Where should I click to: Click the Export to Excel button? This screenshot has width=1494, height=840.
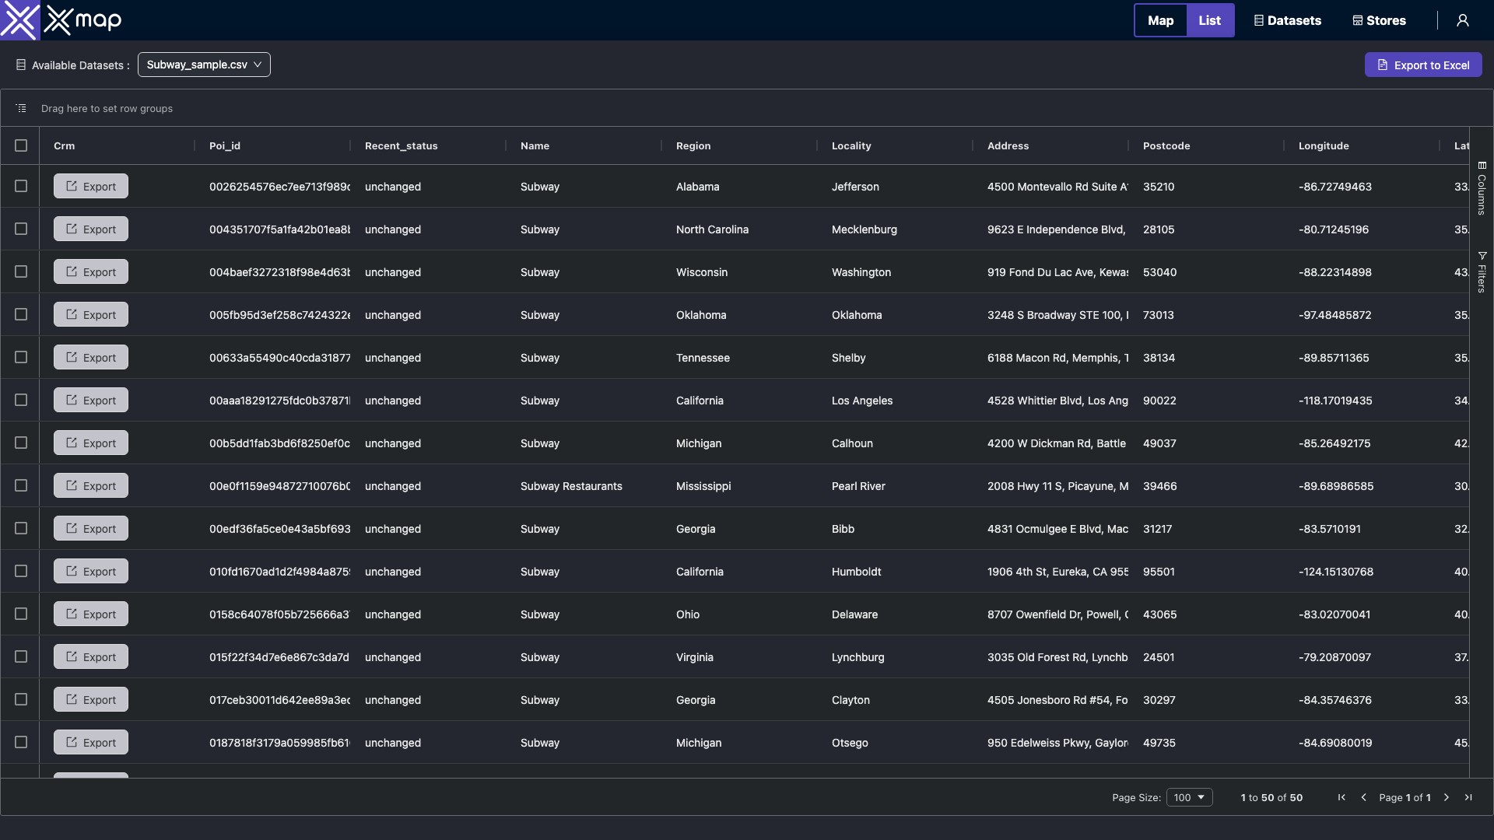click(x=1422, y=65)
